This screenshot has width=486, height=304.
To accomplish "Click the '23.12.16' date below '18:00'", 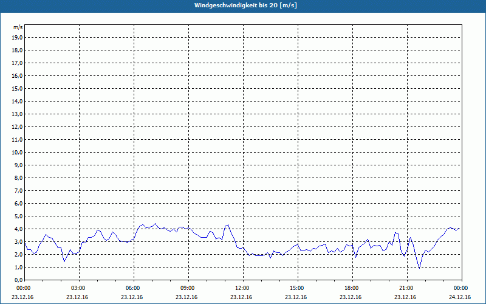I will [351, 297].
